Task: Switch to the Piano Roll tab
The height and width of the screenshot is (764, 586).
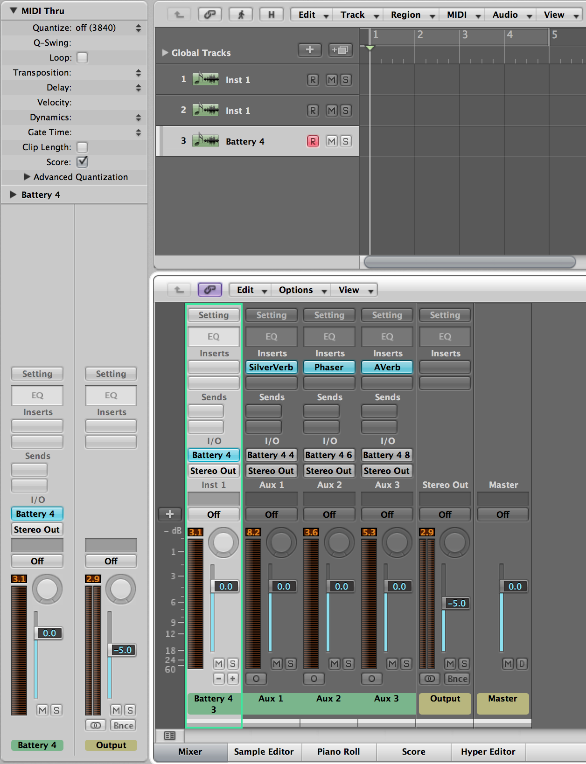Action: coord(338,751)
